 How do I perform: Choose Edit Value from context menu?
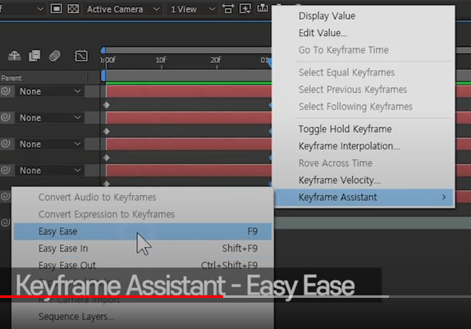pyautogui.click(x=323, y=33)
